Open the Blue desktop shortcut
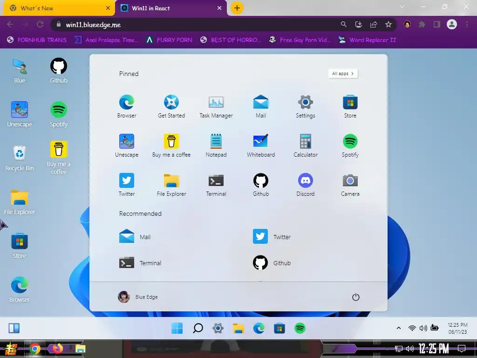The width and height of the screenshot is (477, 358). [20, 71]
